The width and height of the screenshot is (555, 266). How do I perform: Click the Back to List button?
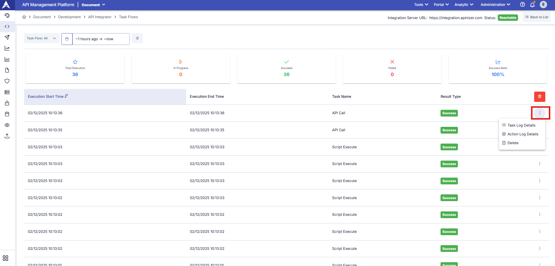click(x=537, y=17)
